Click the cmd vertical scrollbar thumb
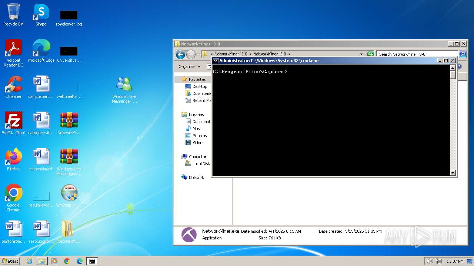Screen dimensions: 474x266 453,75
